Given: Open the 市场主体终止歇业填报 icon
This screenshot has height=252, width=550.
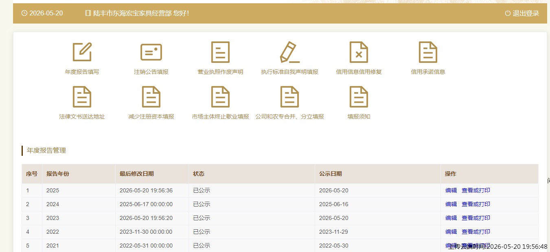Looking at the screenshot, I should (220, 97).
